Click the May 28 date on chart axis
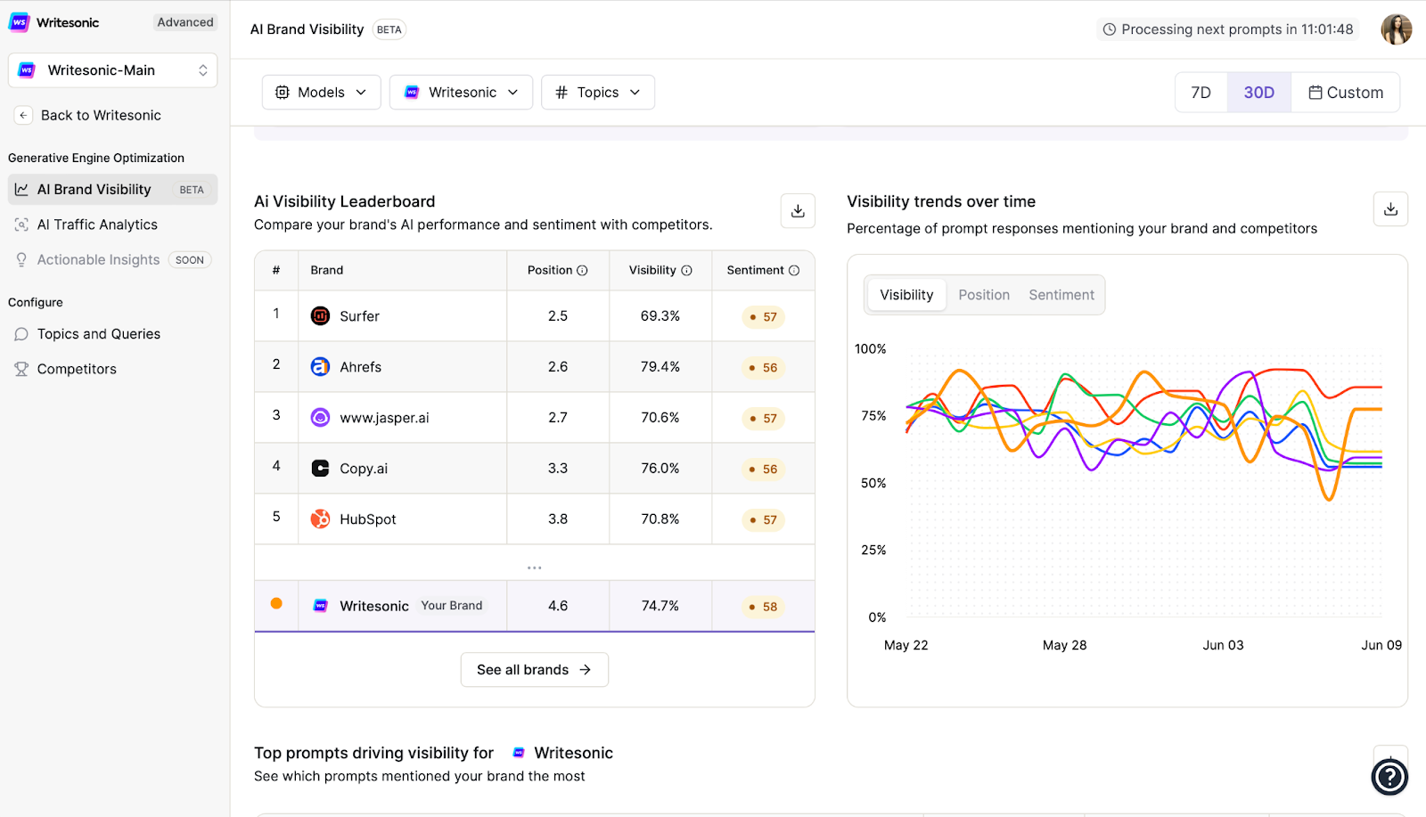1426x817 pixels. coord(1065,646)
